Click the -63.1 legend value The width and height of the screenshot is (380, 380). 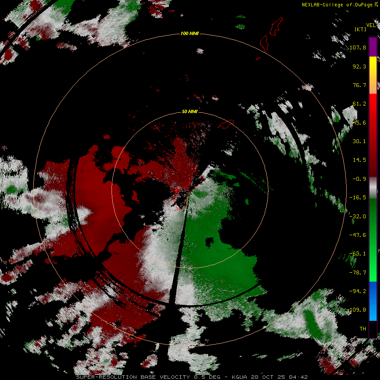[x=358, y=254]
